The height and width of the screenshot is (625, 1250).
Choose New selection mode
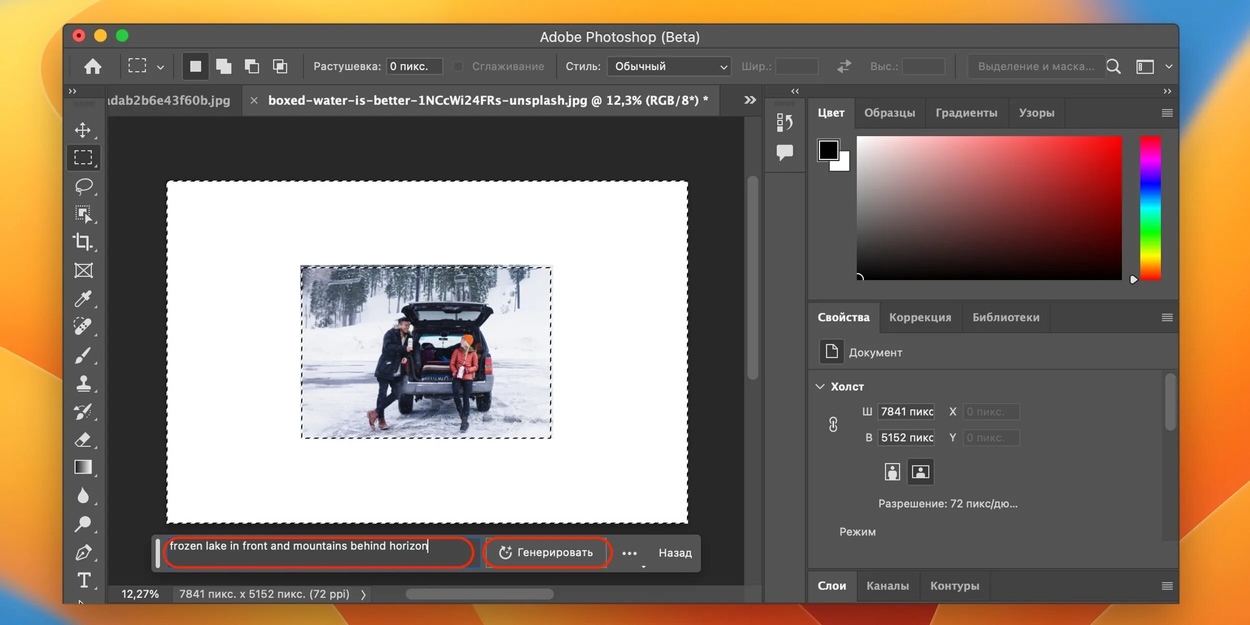(195, 66)
